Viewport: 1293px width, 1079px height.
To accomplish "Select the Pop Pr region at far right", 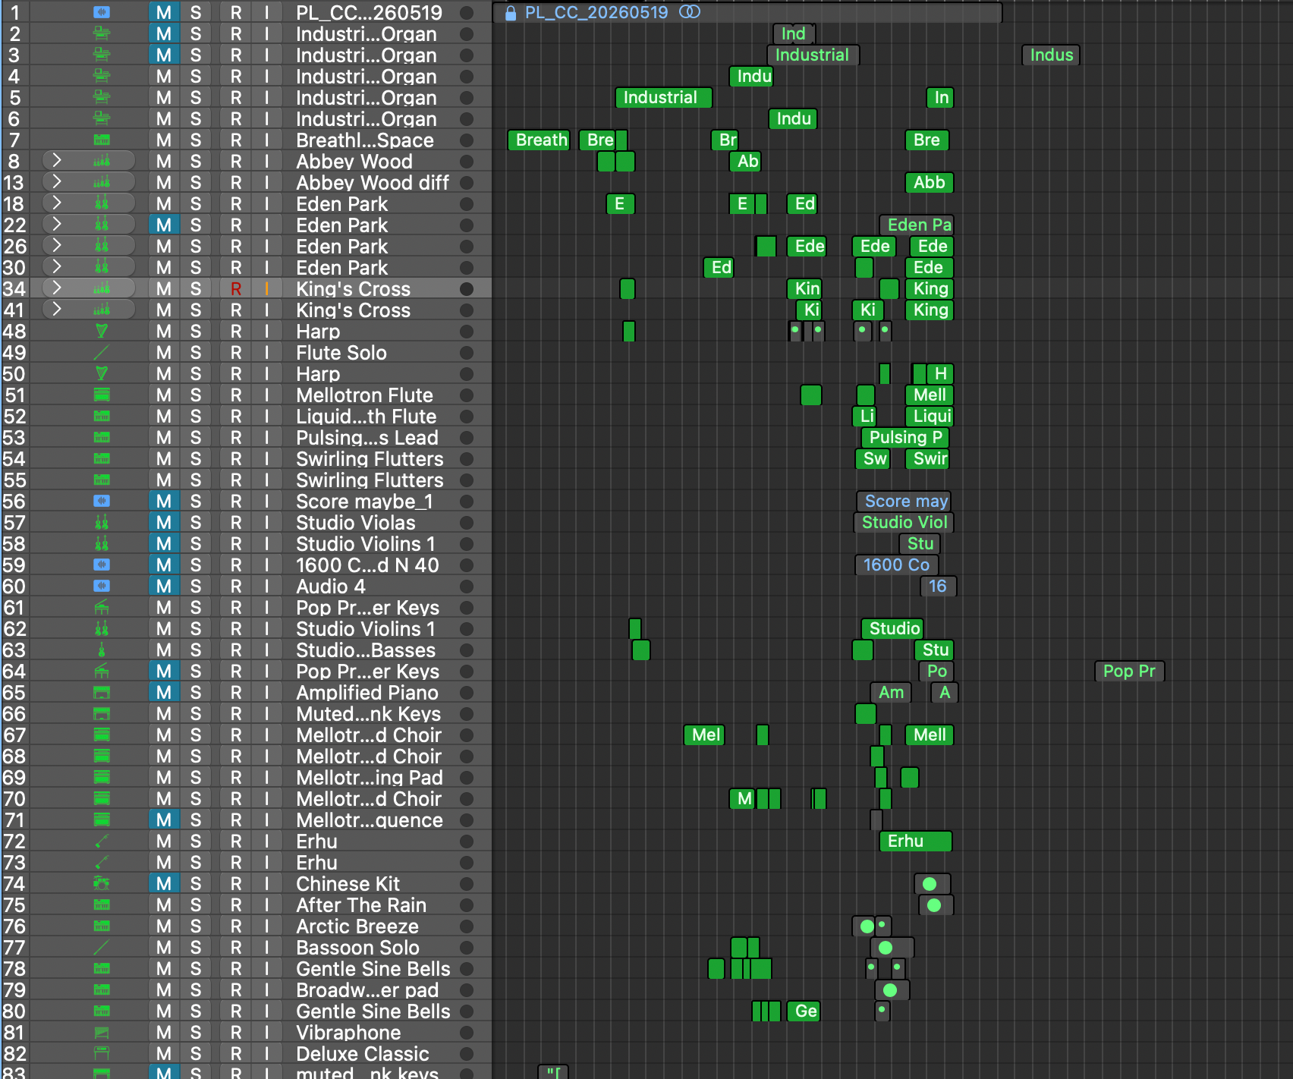I will pyautogui.click(x=1129, y=672).
